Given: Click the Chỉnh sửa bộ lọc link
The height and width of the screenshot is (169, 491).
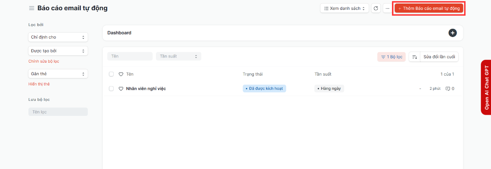Looking at the screenshot, I should 44,61.
